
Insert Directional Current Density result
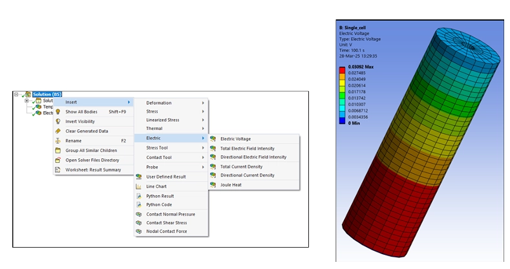pos(247,175)
